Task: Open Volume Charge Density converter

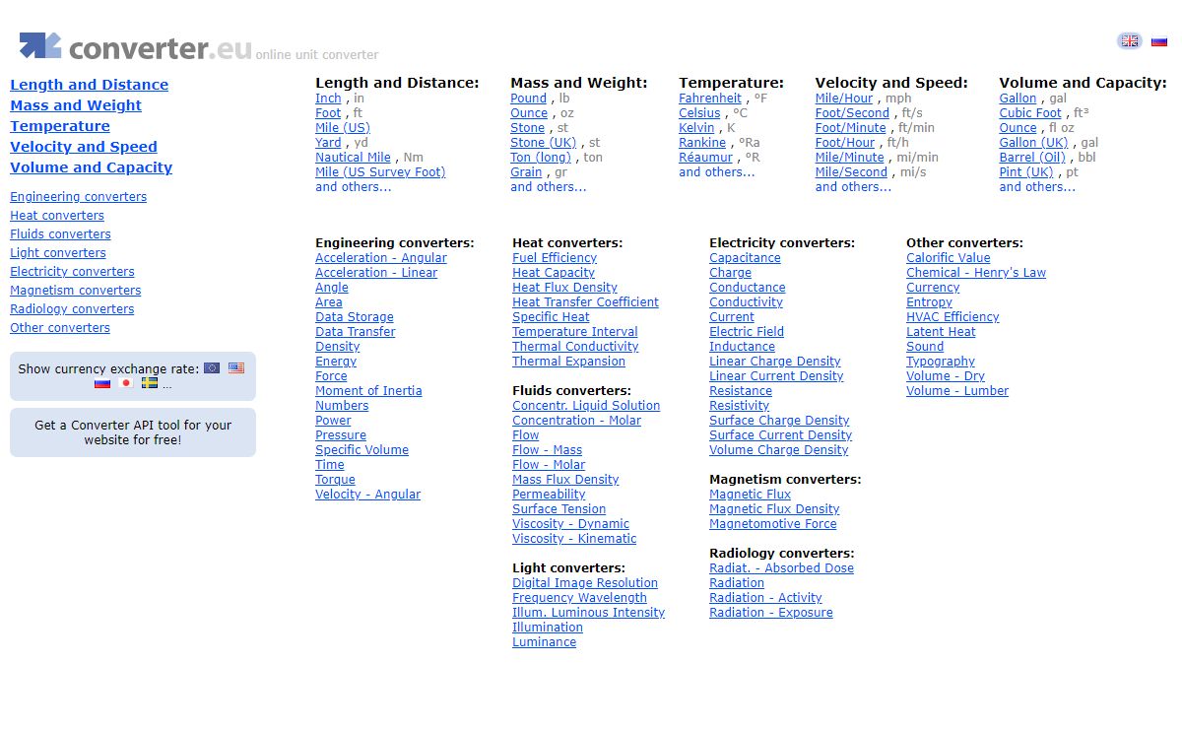Action: pos(778,450)
